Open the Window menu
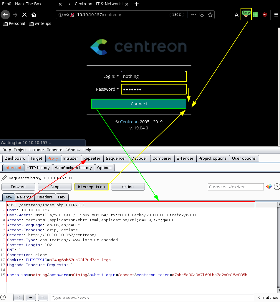Image resolution: width=280 pixels, height=302 pixels. point(73,150)
